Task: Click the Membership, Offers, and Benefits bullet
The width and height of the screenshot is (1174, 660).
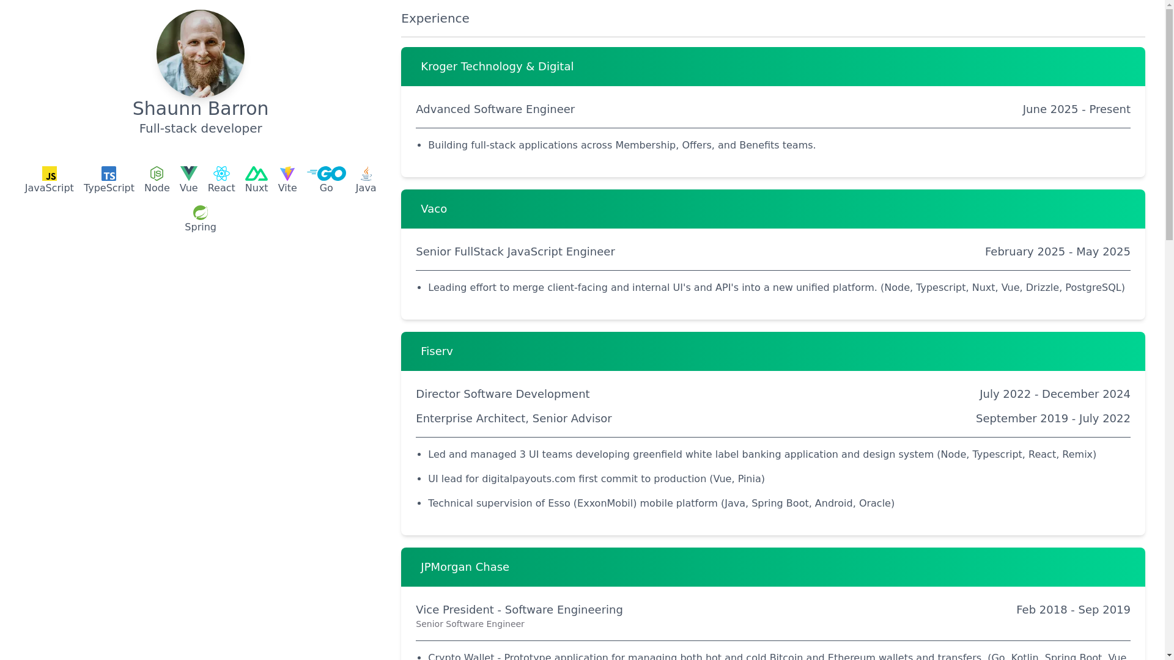Action: [622, 145]
